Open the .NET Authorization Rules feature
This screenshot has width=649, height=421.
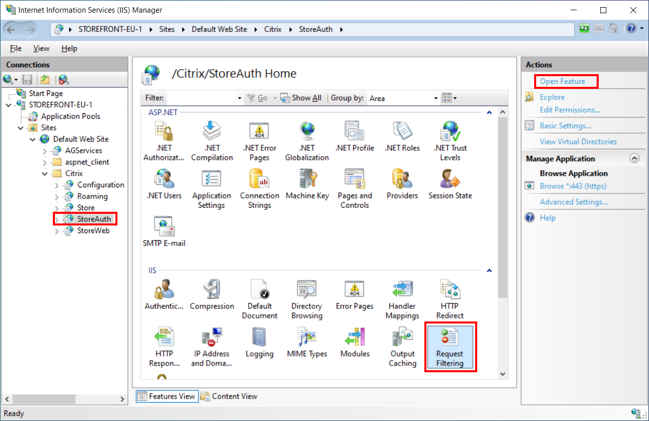(164, 141)
